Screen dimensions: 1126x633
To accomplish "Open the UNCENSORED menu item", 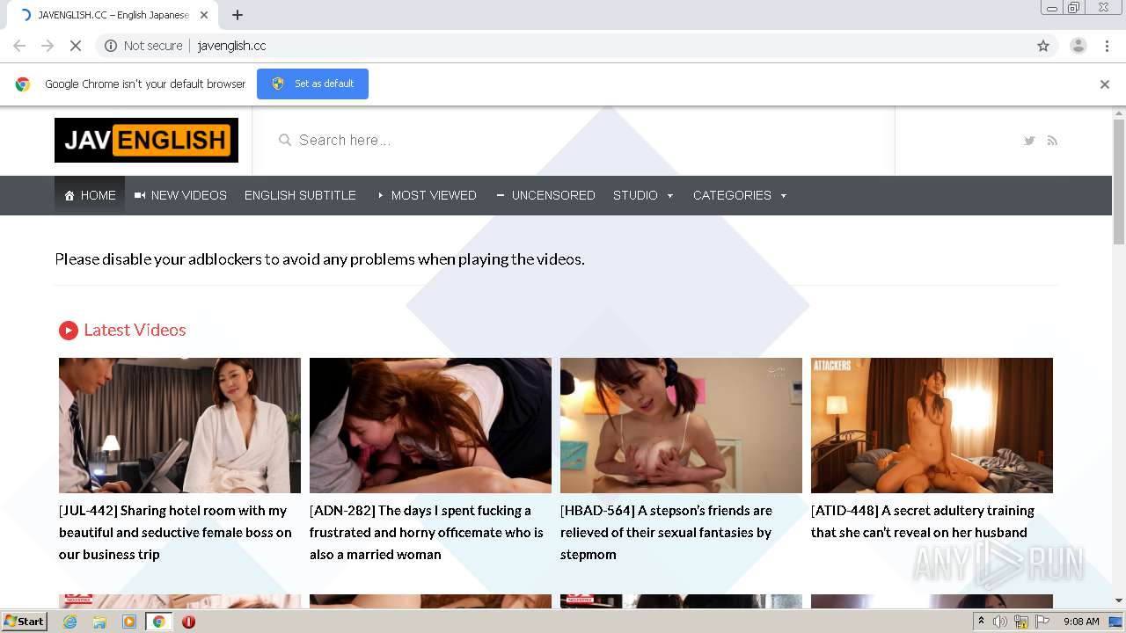I will [545, 195].
